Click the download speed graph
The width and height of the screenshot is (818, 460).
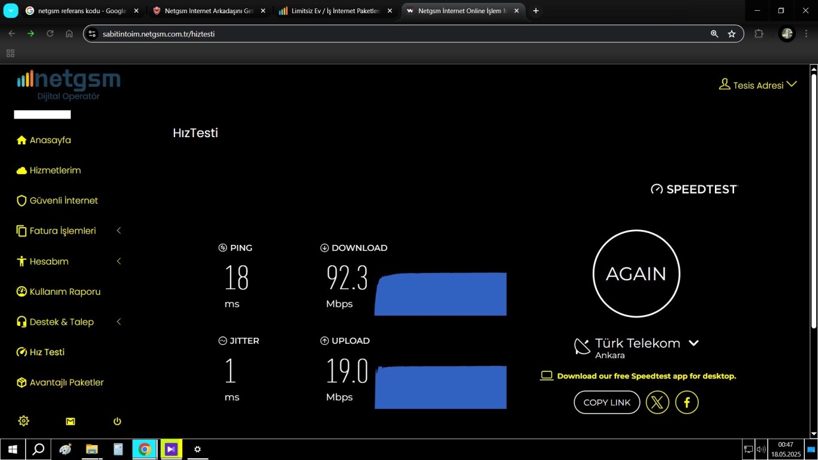[x=440, y=294]
